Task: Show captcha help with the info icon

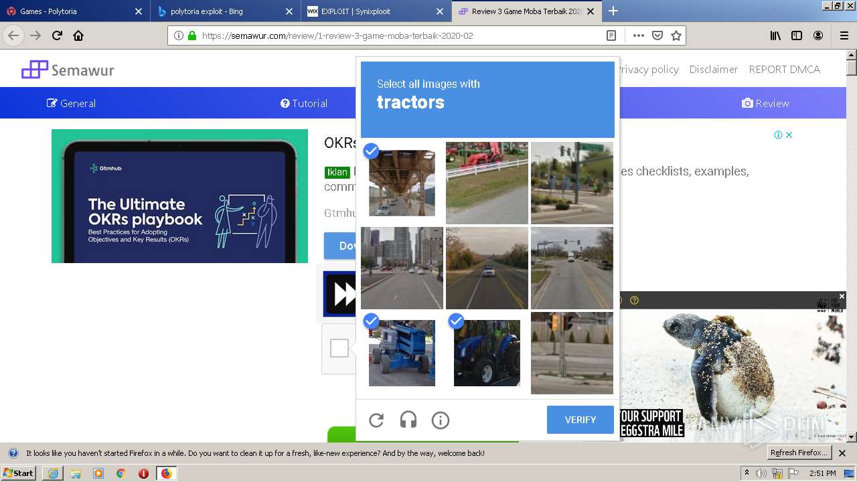Action: click(441, 420)
